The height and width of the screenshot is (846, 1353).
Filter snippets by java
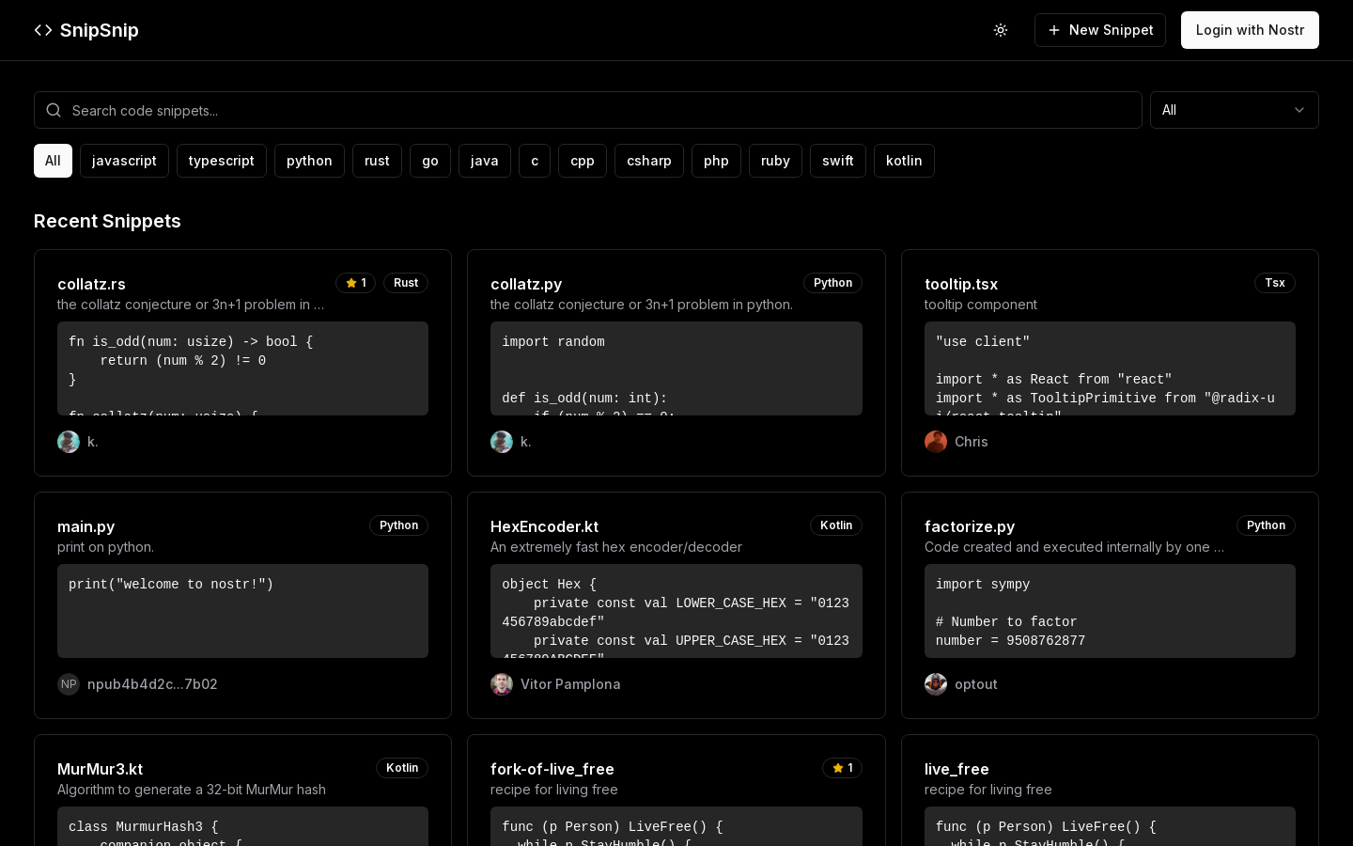tap(485, 161)
